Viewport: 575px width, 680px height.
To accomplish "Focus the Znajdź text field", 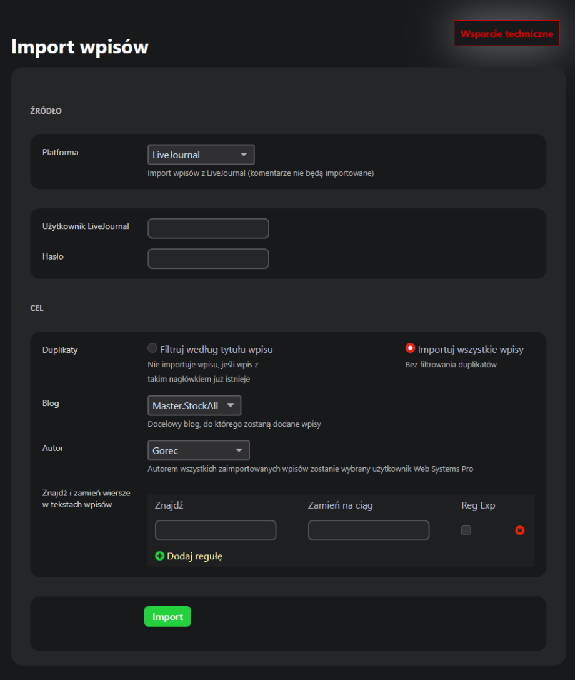I will pos(216,530).
